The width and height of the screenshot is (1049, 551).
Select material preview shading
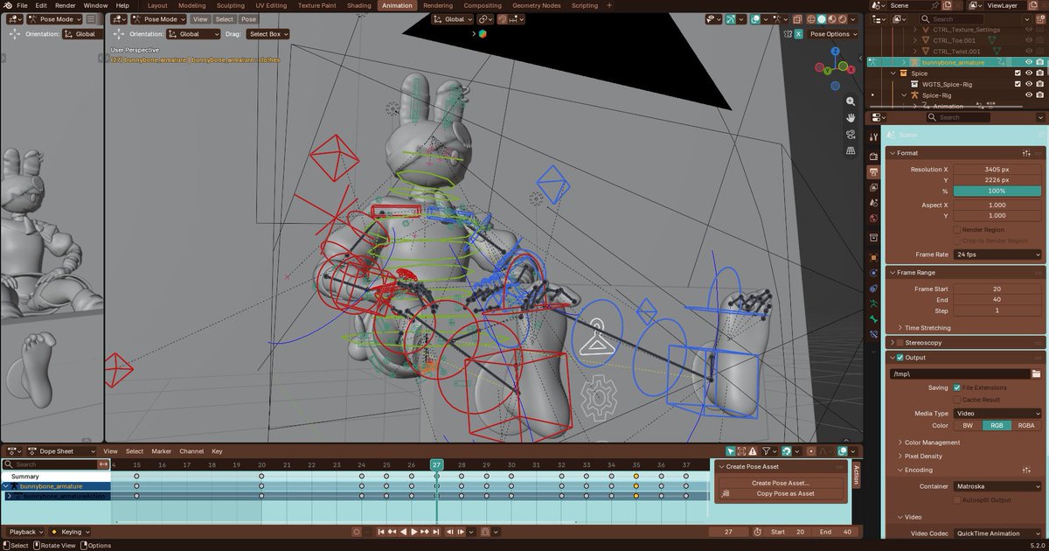point(832,19)
